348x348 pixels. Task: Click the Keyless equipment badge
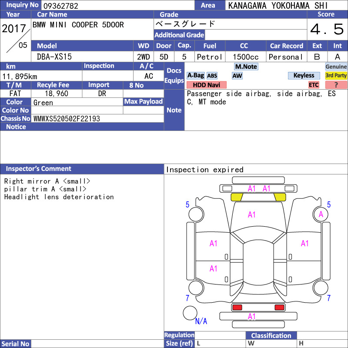click(304, 76)
